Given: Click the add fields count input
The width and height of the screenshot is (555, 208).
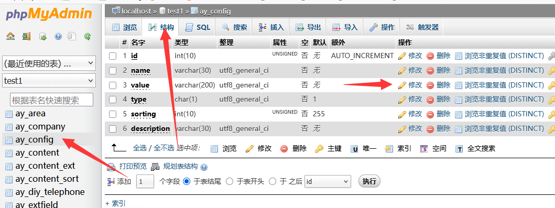Looking at the screenshot, I should [x=145, y=181].
